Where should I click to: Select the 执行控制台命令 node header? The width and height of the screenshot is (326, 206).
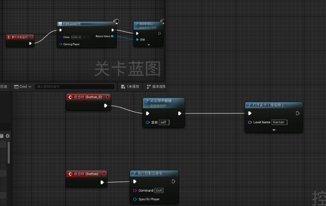click(154, 173)
